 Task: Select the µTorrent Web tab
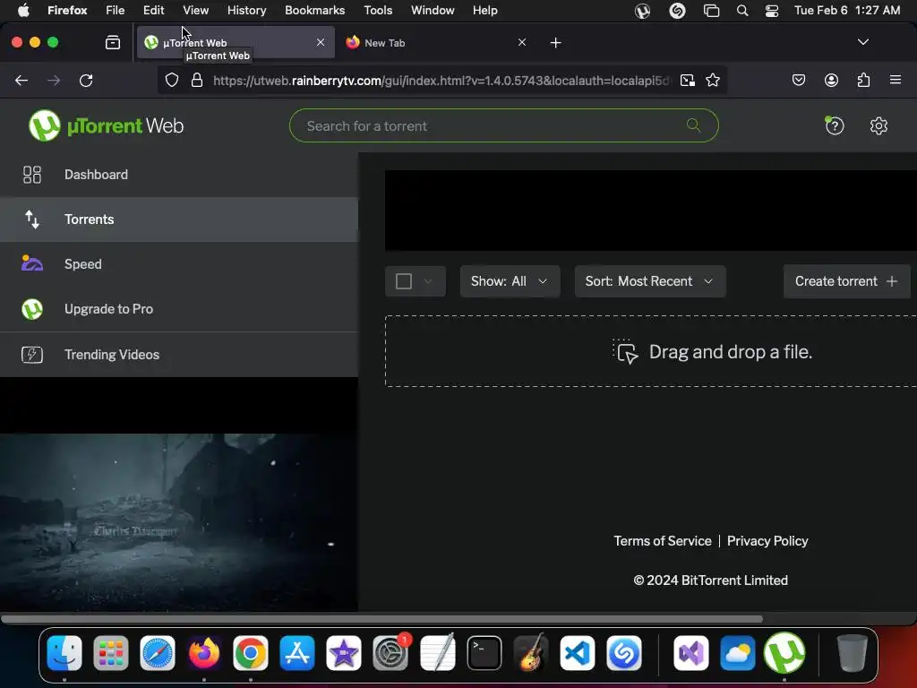click(236, 43)
